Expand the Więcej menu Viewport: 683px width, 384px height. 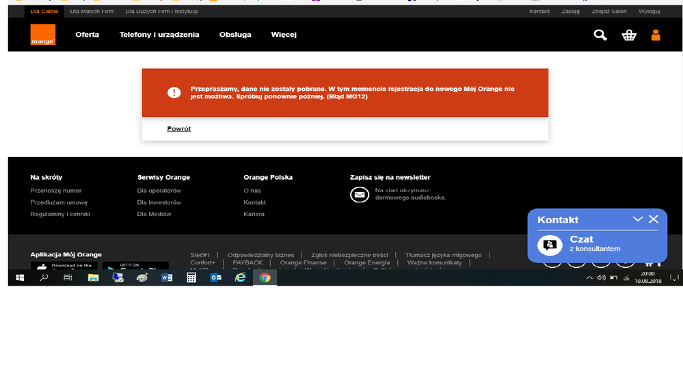284,35
